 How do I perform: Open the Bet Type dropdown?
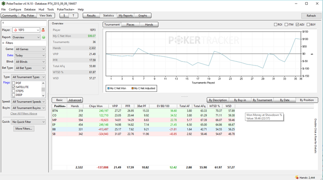pos(30,68)
